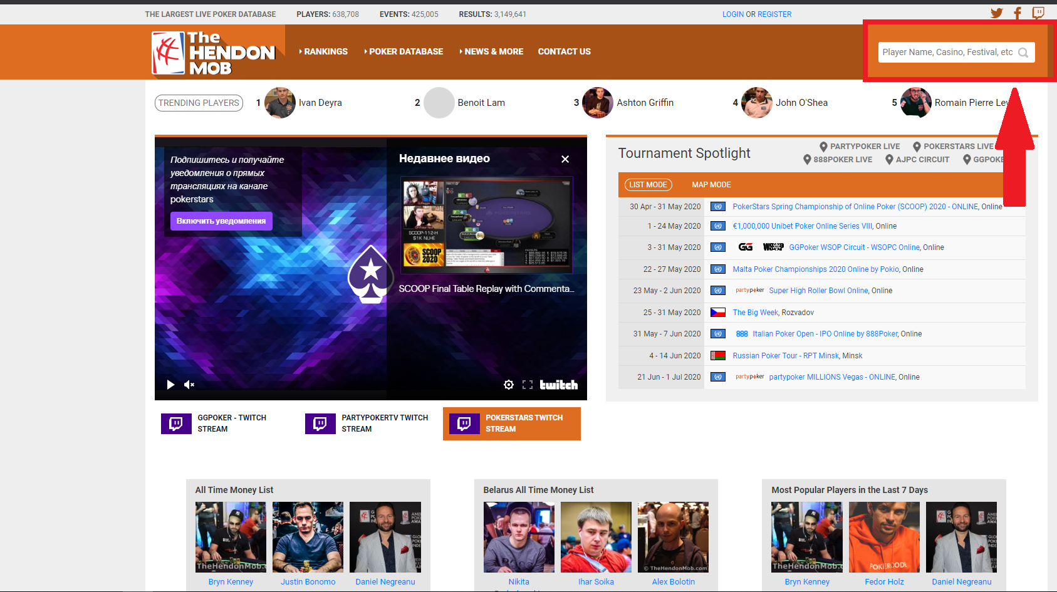The image size is (1057, 592).
Task: Enable notifications with the purple button
Action: pos(221,221)
